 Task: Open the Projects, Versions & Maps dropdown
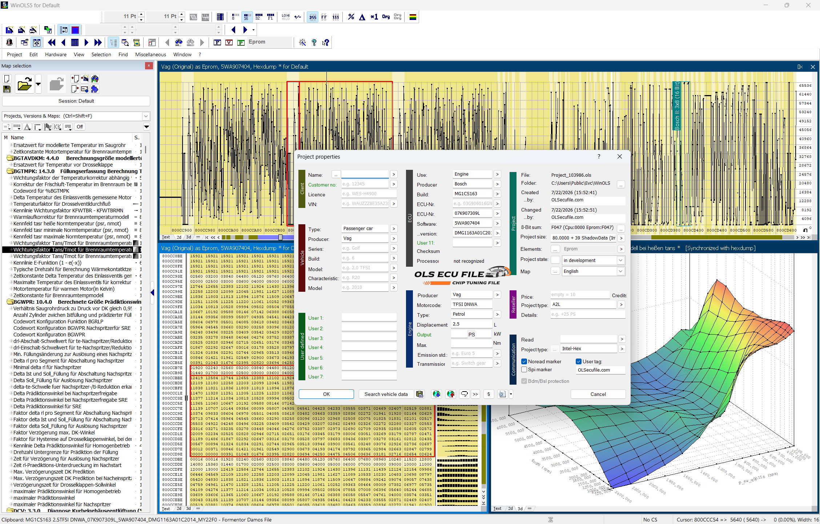point(146,116)
